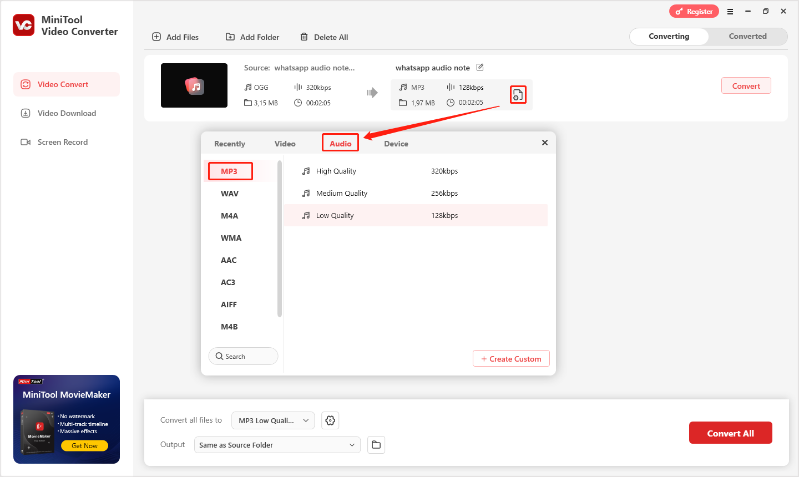Choose Low Quality 128kbps preset
Image resolution: width=799 pixels, height=477 pixels.
(416, 216)
